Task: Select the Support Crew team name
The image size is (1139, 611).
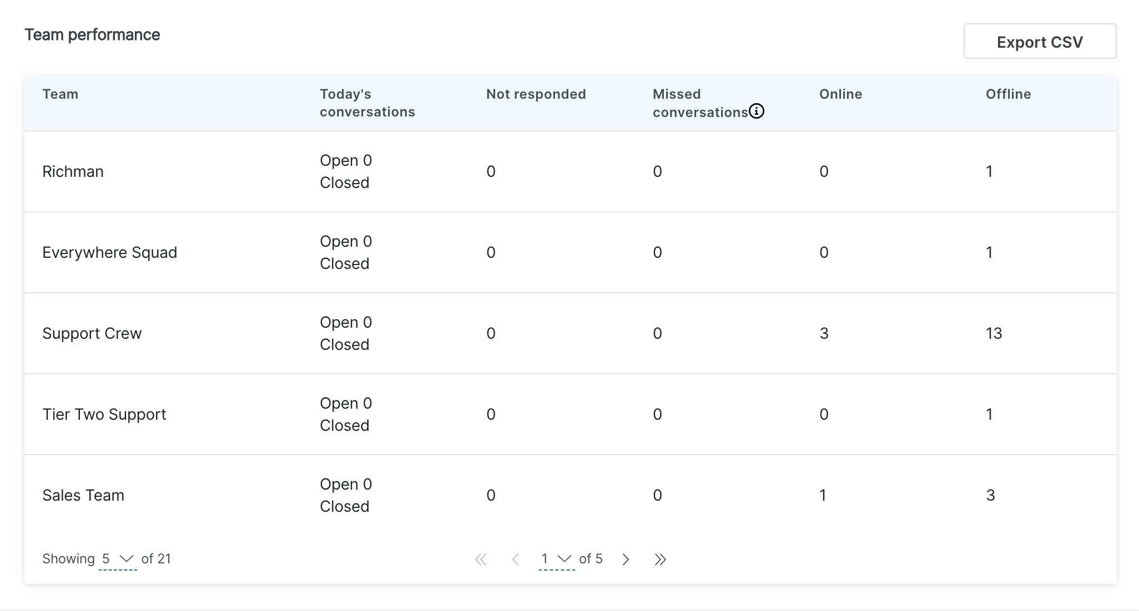Action: tap(92, 334)
